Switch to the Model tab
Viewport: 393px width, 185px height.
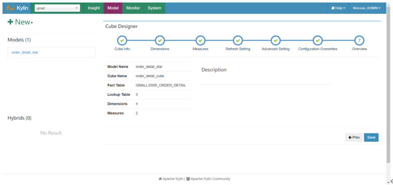click(113, 8)
